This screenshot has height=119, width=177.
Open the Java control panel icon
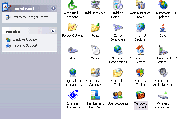(x=163, y=28)
